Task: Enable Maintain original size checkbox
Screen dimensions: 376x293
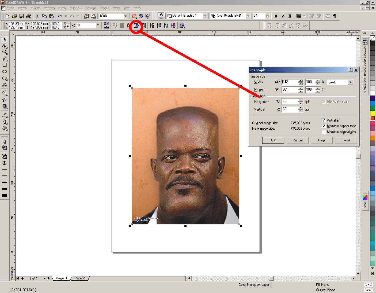Action: click(x=324, y=132)
